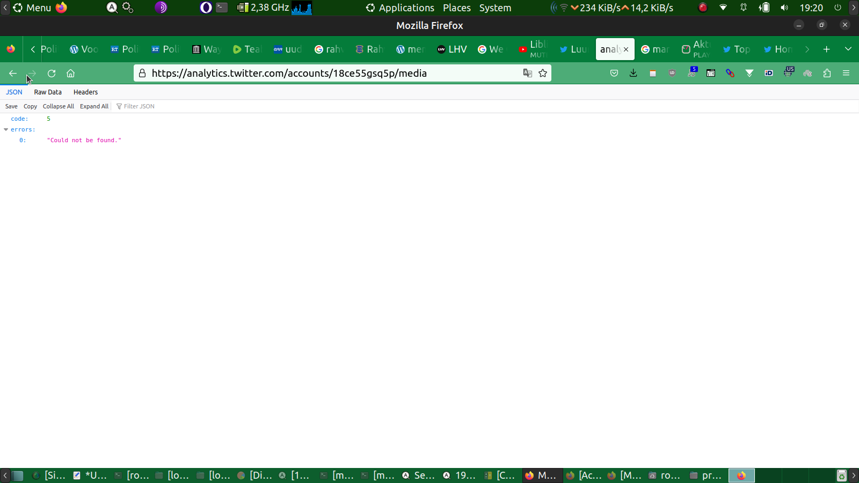
Task: Switch to the uud browser tab
Action: (x=288, y=49)
